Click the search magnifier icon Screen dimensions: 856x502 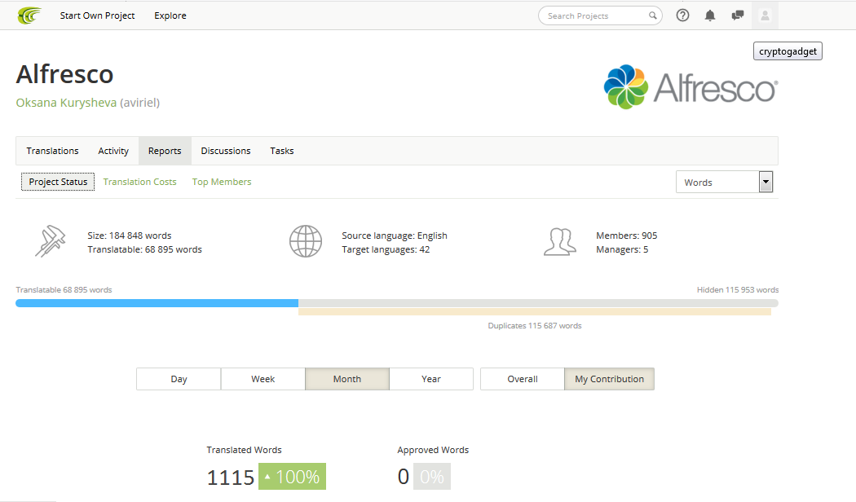pyautogui.click(x=652, y=15)
